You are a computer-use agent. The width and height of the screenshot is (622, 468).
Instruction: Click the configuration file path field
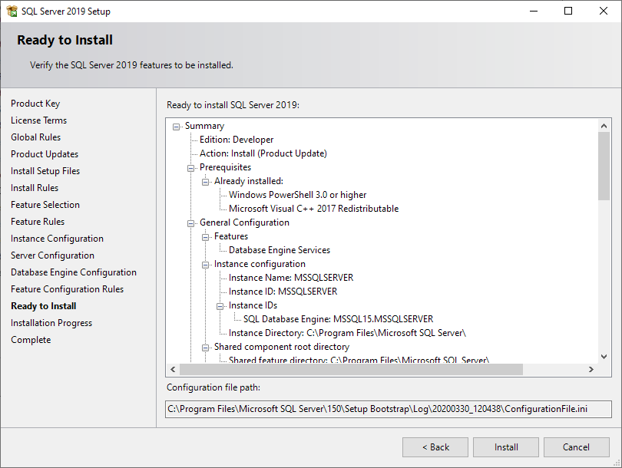[377, 409]
